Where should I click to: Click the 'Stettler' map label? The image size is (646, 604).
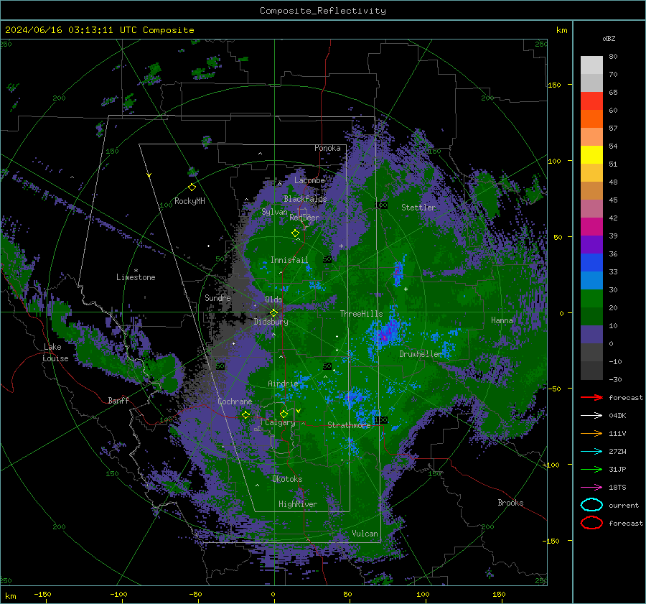pyautogui.click(x=418, y=208)
